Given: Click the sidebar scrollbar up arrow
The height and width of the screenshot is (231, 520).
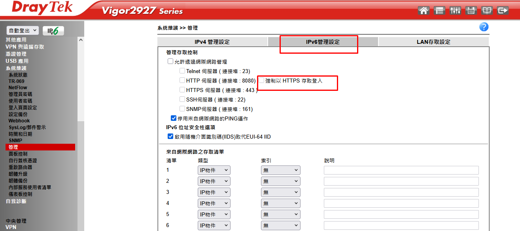Looking at the screenshot, I should click(81, 40).
